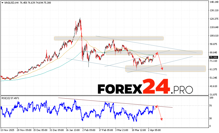Click the red upward arrow near 80.845 zone
The image size is (219, 133).
(156, 54)
